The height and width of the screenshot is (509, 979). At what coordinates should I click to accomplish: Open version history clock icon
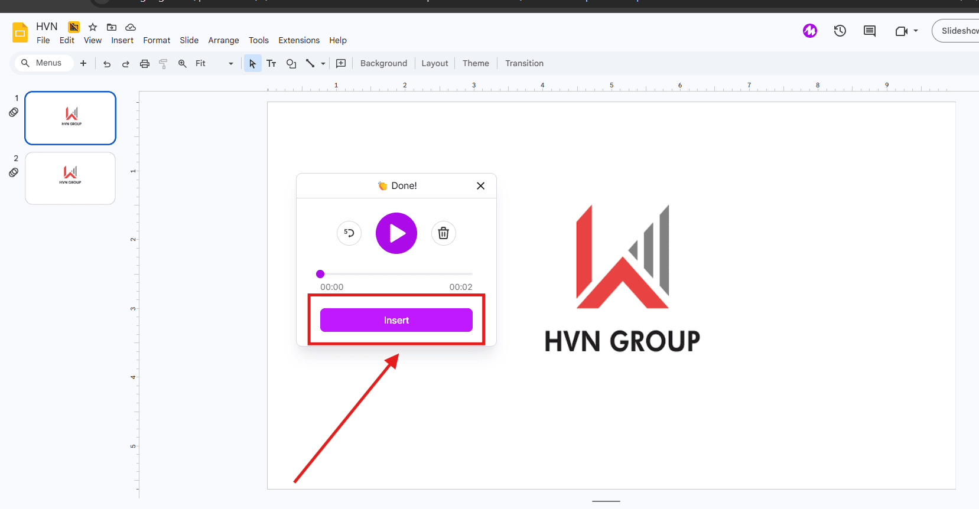840,31
